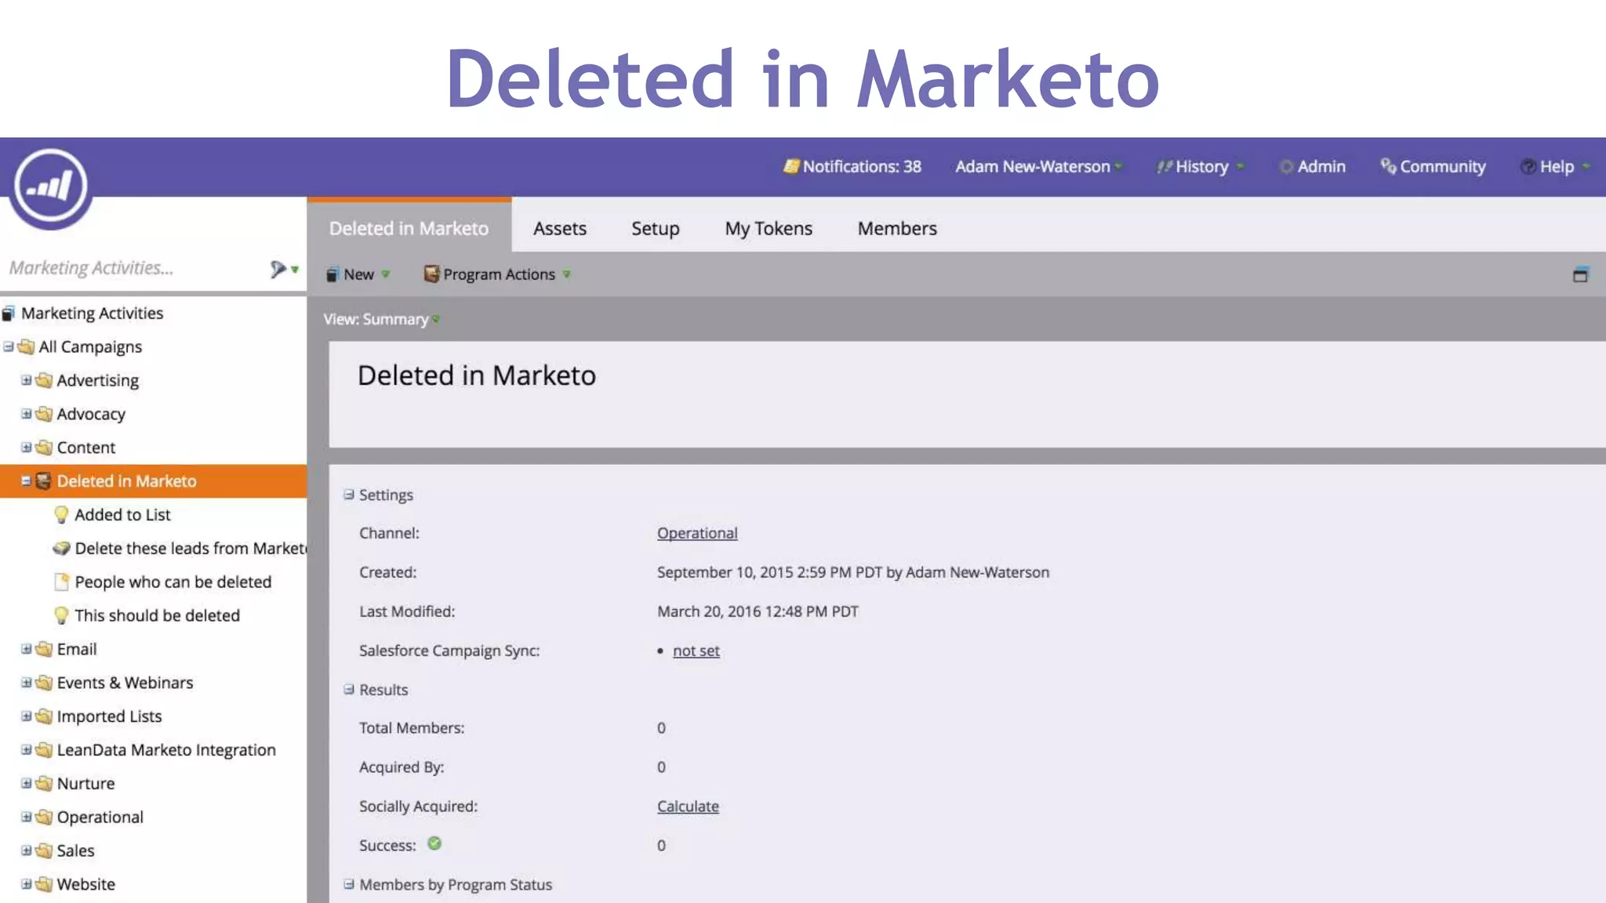
Task: Expand the Content folder
Action: [26, 448]
